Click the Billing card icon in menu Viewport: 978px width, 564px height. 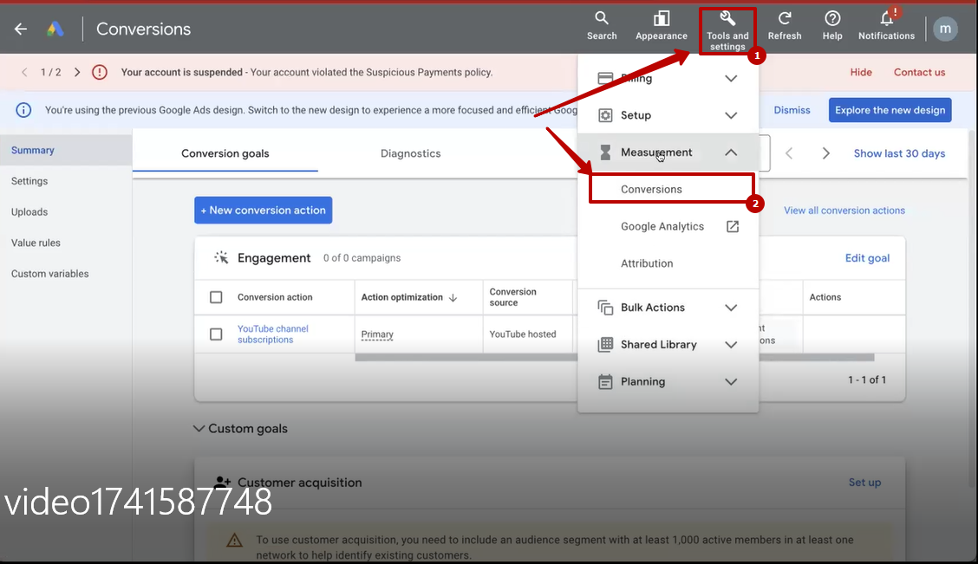tap(605, 79)
